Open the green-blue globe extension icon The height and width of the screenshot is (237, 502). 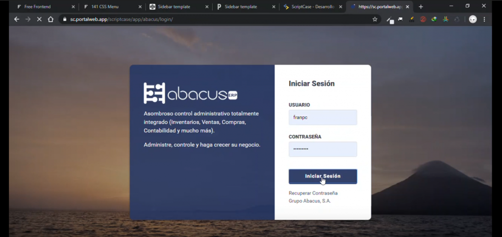click(434, 19)
